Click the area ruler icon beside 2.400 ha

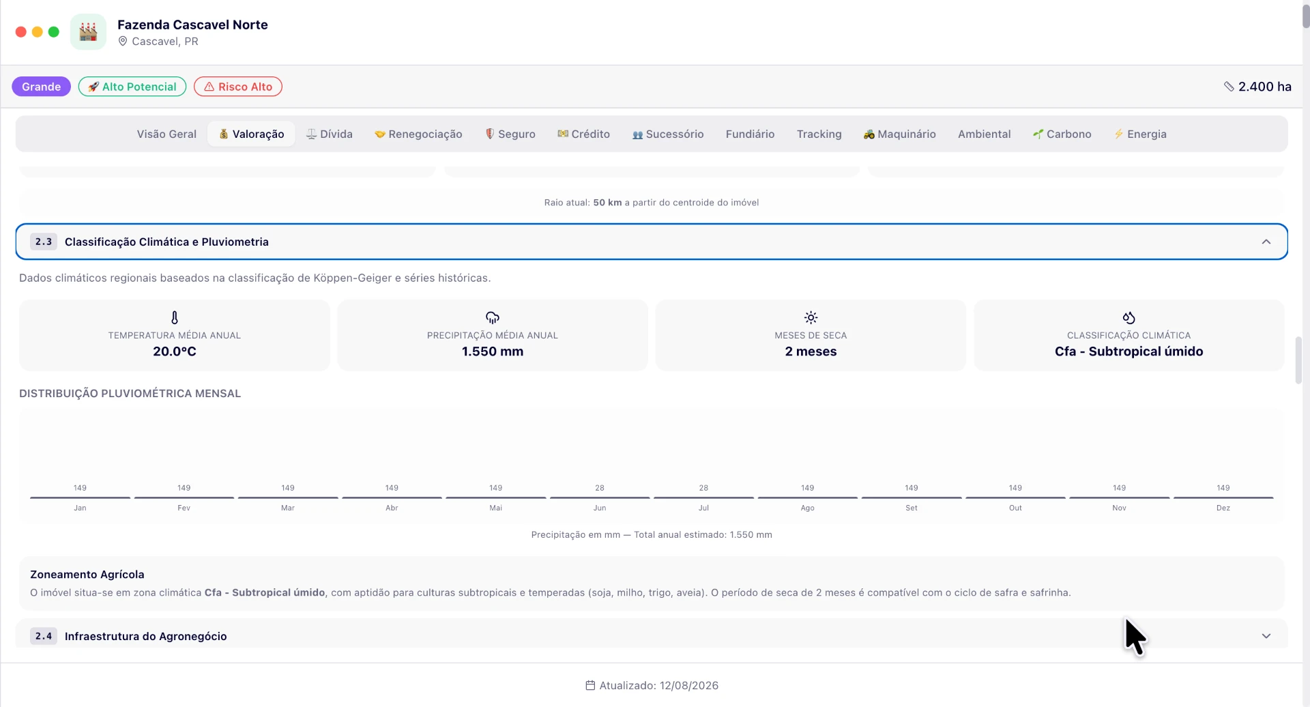click(x=1229, y=87)
